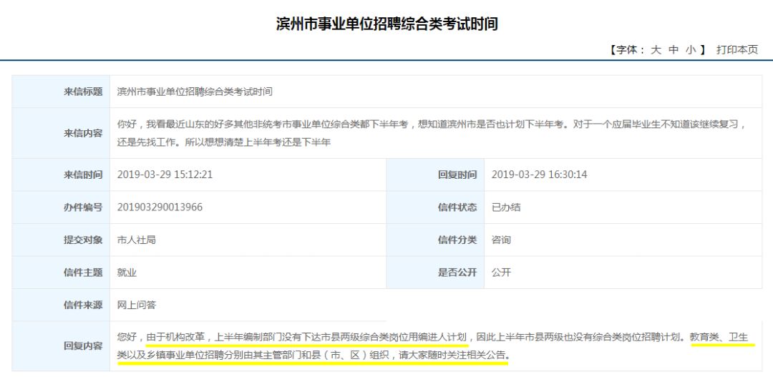Set font size to small (小)
The image size is (773, 377).
click(x=691, y=50)
